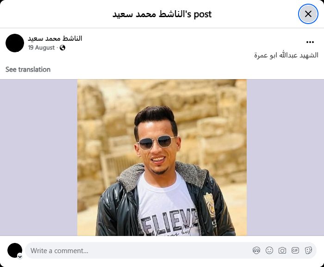Viewport: 324px width, 267px height.
Task: Close the post dialog with the X
Action: point(308,14)
